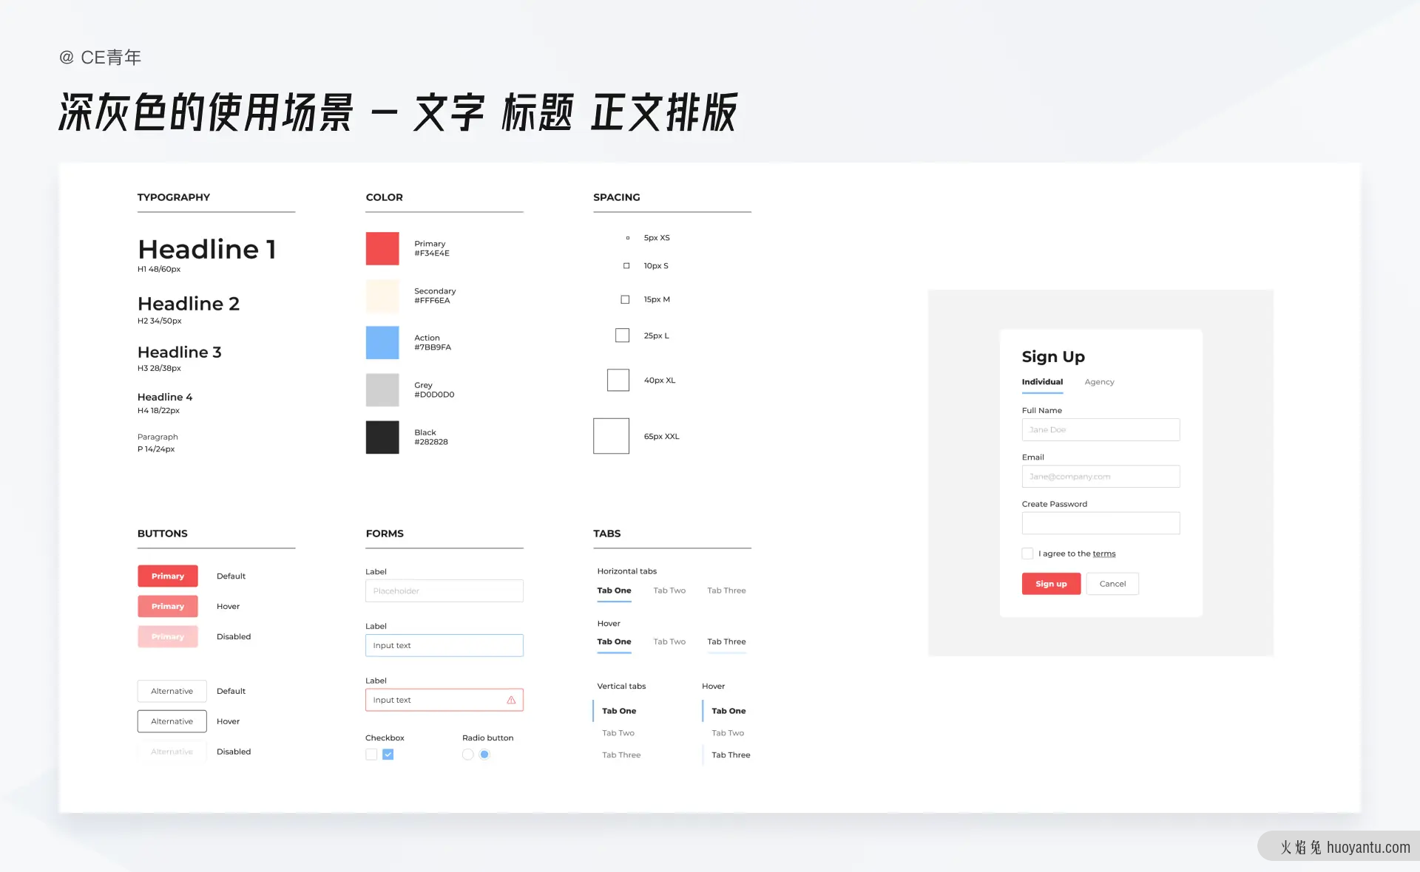Click the Black #282828 color swatch
The width and height of the screenshot is (1420, 872).
[383, 438]
